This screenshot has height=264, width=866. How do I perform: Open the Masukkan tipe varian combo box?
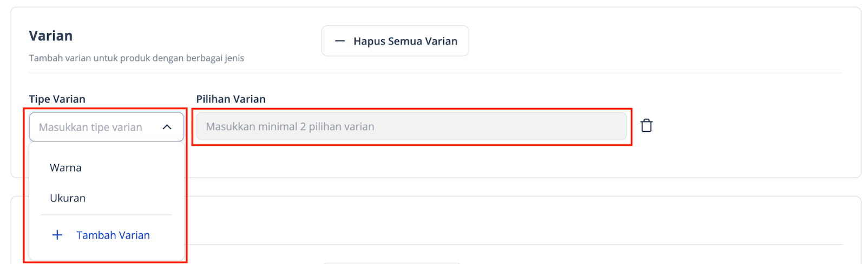pyautogui.click(x=106, y=127)
